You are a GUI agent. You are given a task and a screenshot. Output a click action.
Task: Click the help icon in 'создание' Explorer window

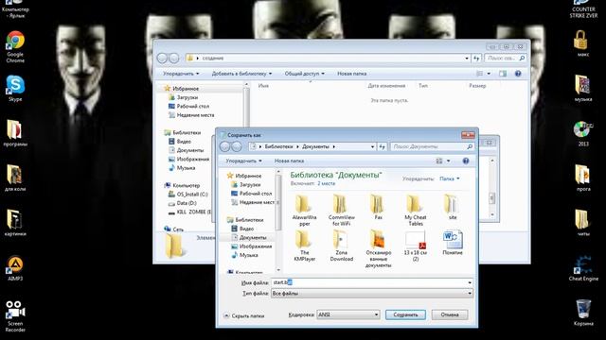[x=518, y=74]
